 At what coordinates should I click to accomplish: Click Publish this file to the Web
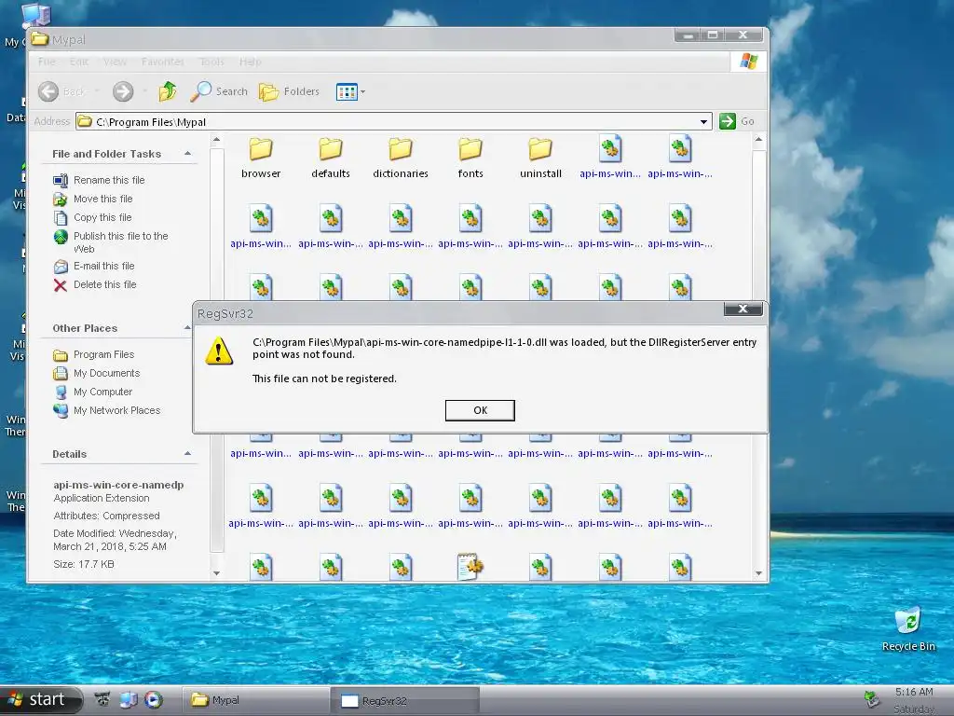[120, 242]
